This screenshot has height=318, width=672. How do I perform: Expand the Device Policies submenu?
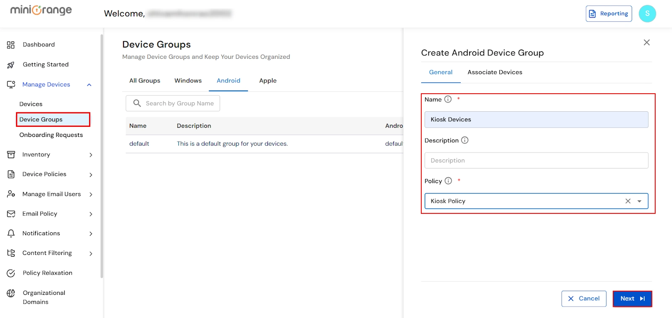point(91,175)
